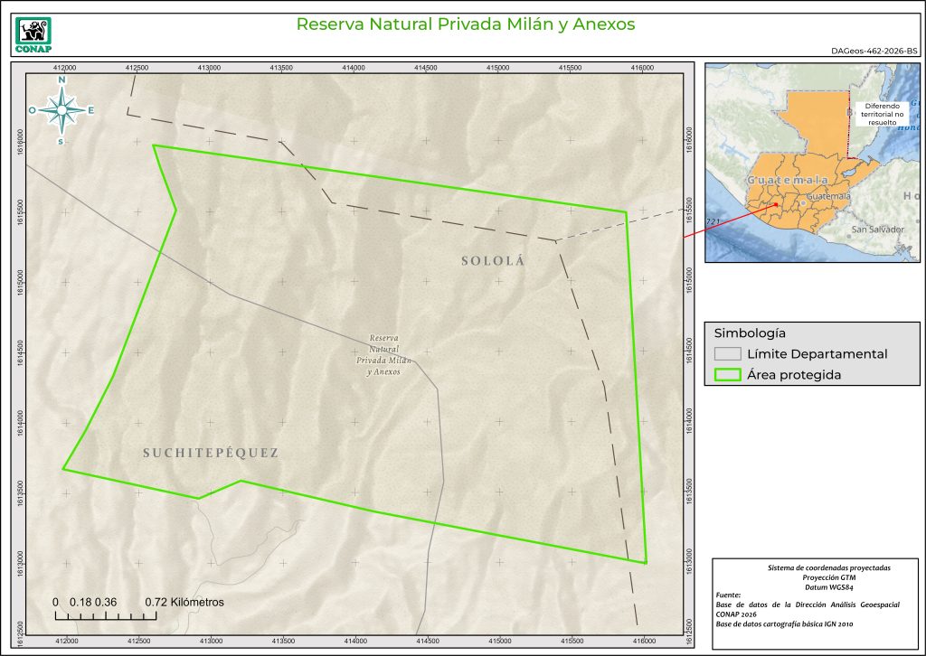Click the SOLOLÁ department label
The image size is (926, 656).
tap(493, 261)
